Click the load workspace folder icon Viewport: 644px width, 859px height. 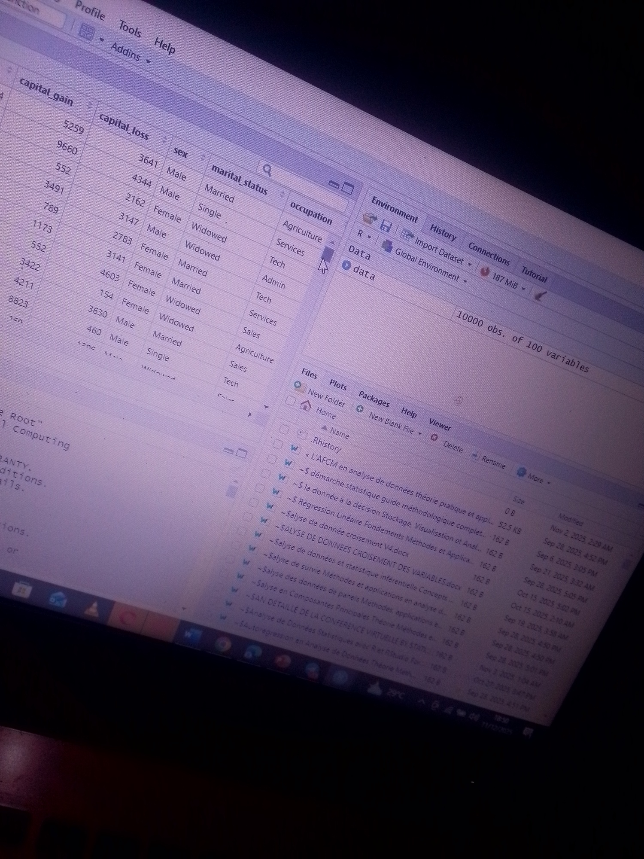(x=370, y=219)
